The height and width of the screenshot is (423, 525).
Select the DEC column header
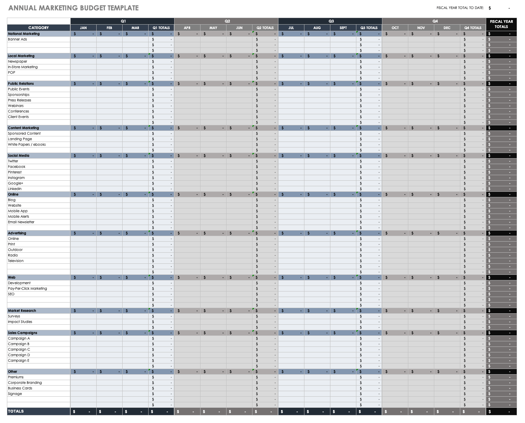(x=447, y=28)
